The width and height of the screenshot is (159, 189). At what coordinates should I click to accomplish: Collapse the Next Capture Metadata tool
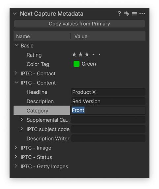coord(15,14)
